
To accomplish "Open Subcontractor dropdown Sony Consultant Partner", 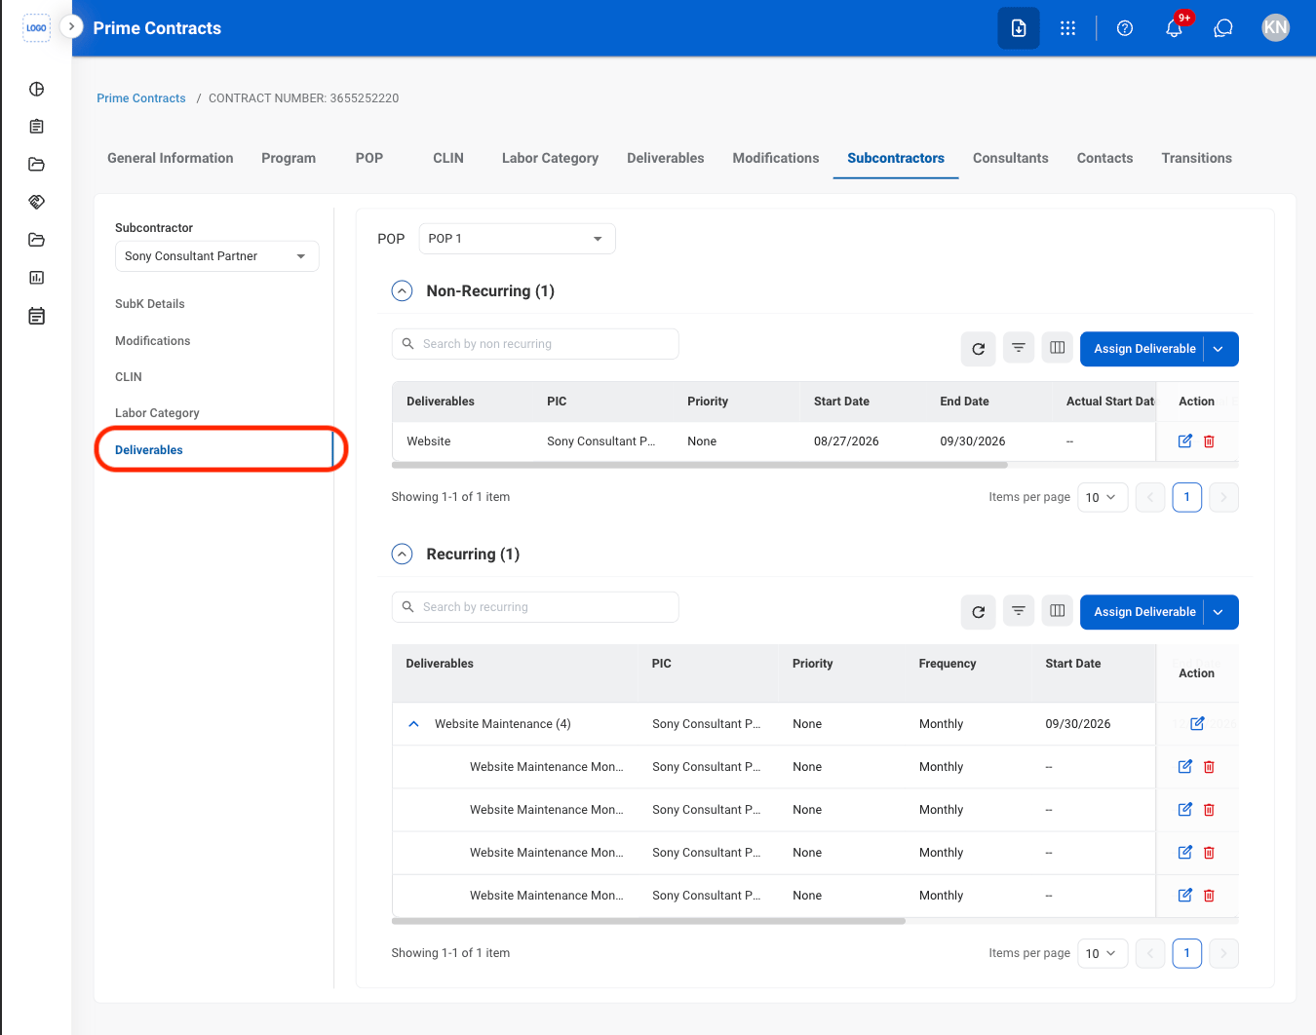I will [x=217, y=256].
